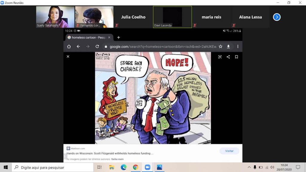The image size is (306, 172).
Task: Select Suely Takahashi's video thumbnail
Action: tap(55, 17)
